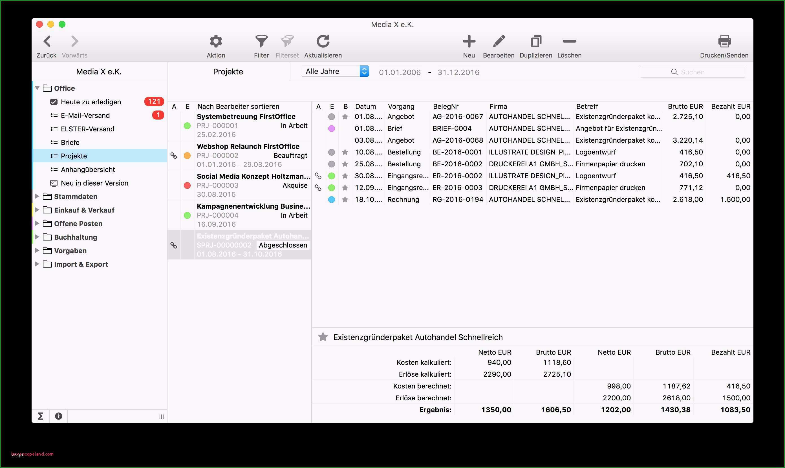Click the Zurück navigation button
This screenshot has height=468, width=785.
pos(50,42)
